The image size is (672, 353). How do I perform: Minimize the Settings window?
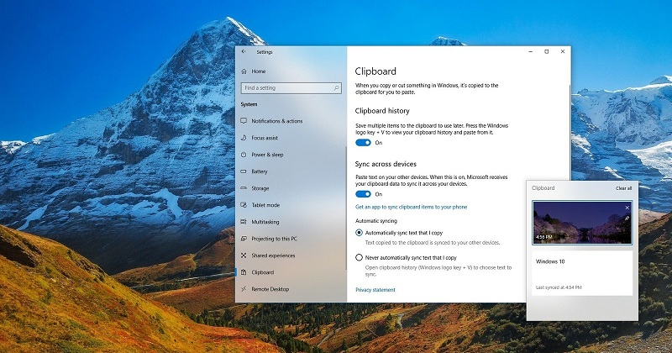coord(531,51)
